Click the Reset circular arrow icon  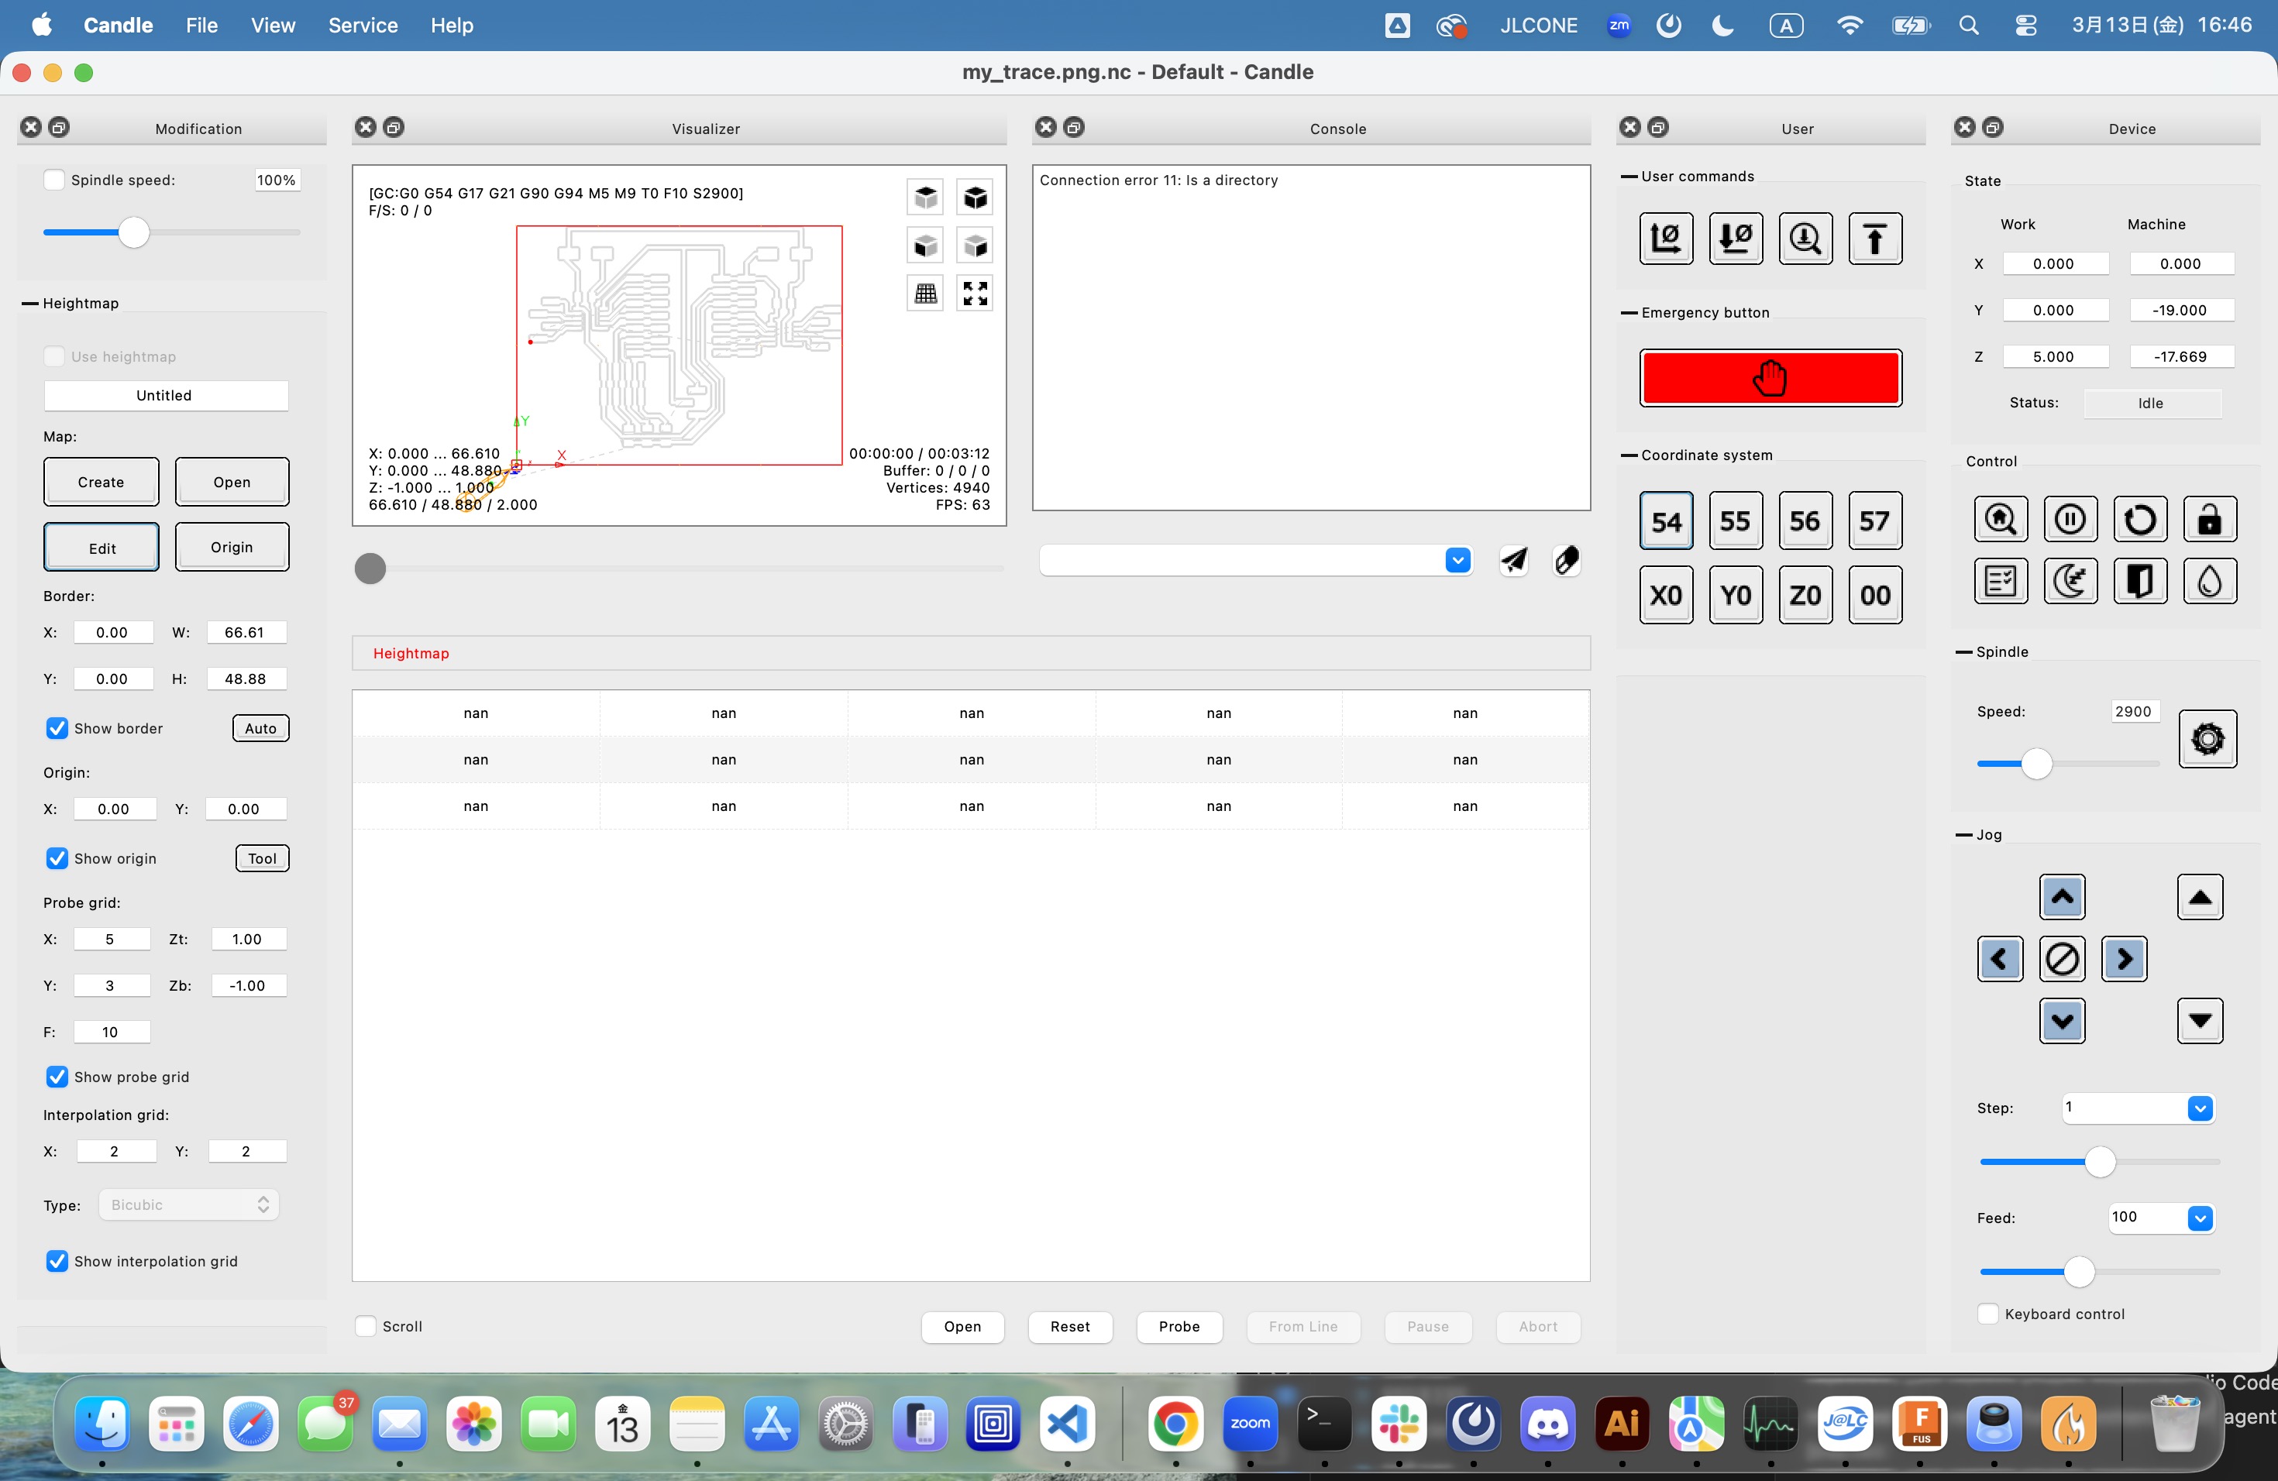pos(2139,520)
